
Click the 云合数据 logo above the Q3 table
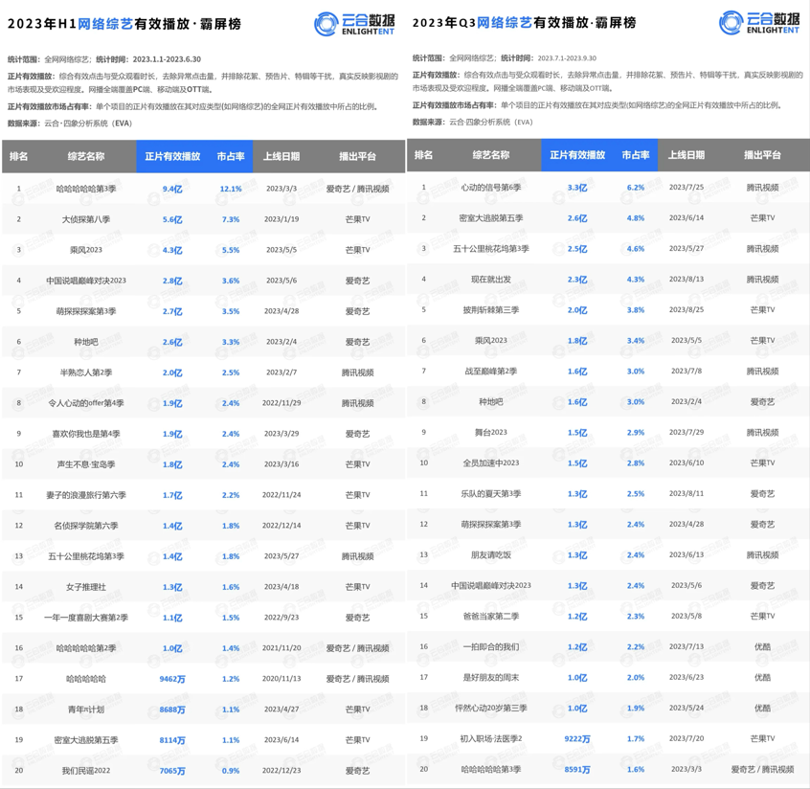[x=759, y=24]
